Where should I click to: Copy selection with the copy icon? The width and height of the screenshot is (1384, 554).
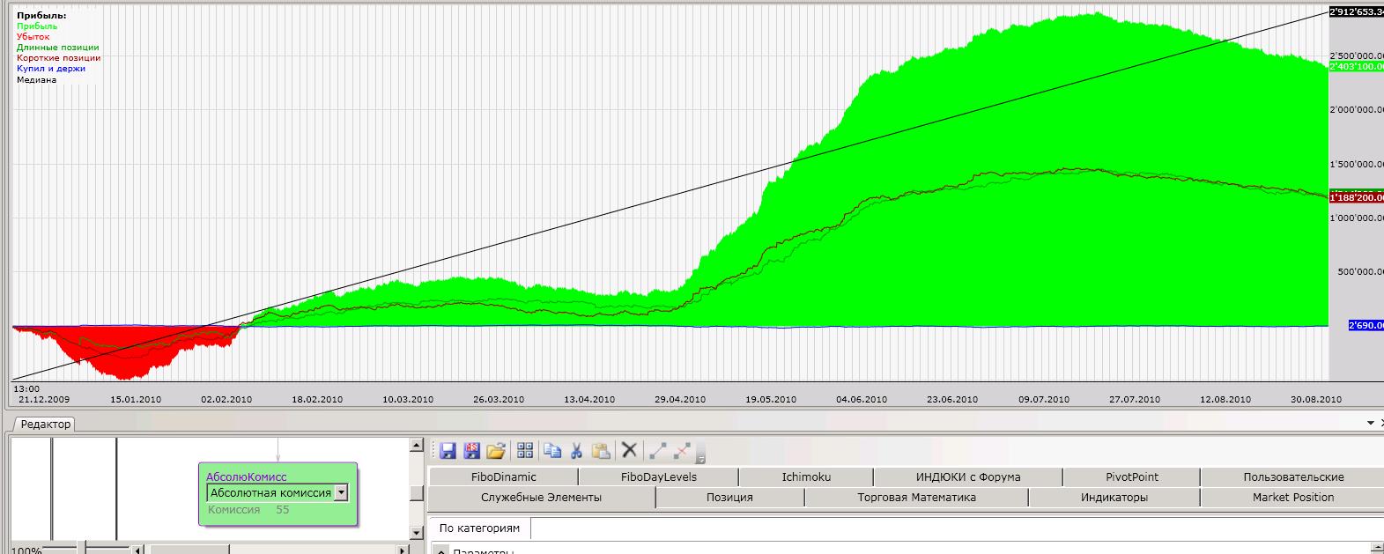[552, 451]
